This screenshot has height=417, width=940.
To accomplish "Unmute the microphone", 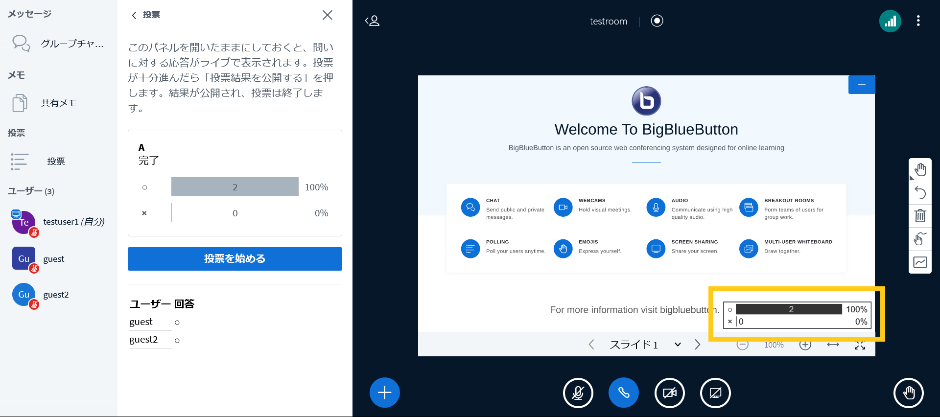I will [x=578, y=393].
